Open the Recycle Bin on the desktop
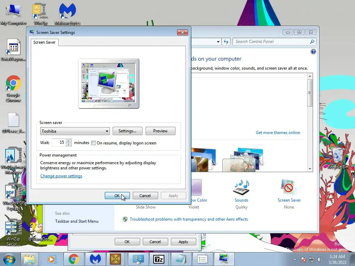Image resolution: width=355 pixels, height=266 pixels. pyautogui.click(x=338, y=158)
